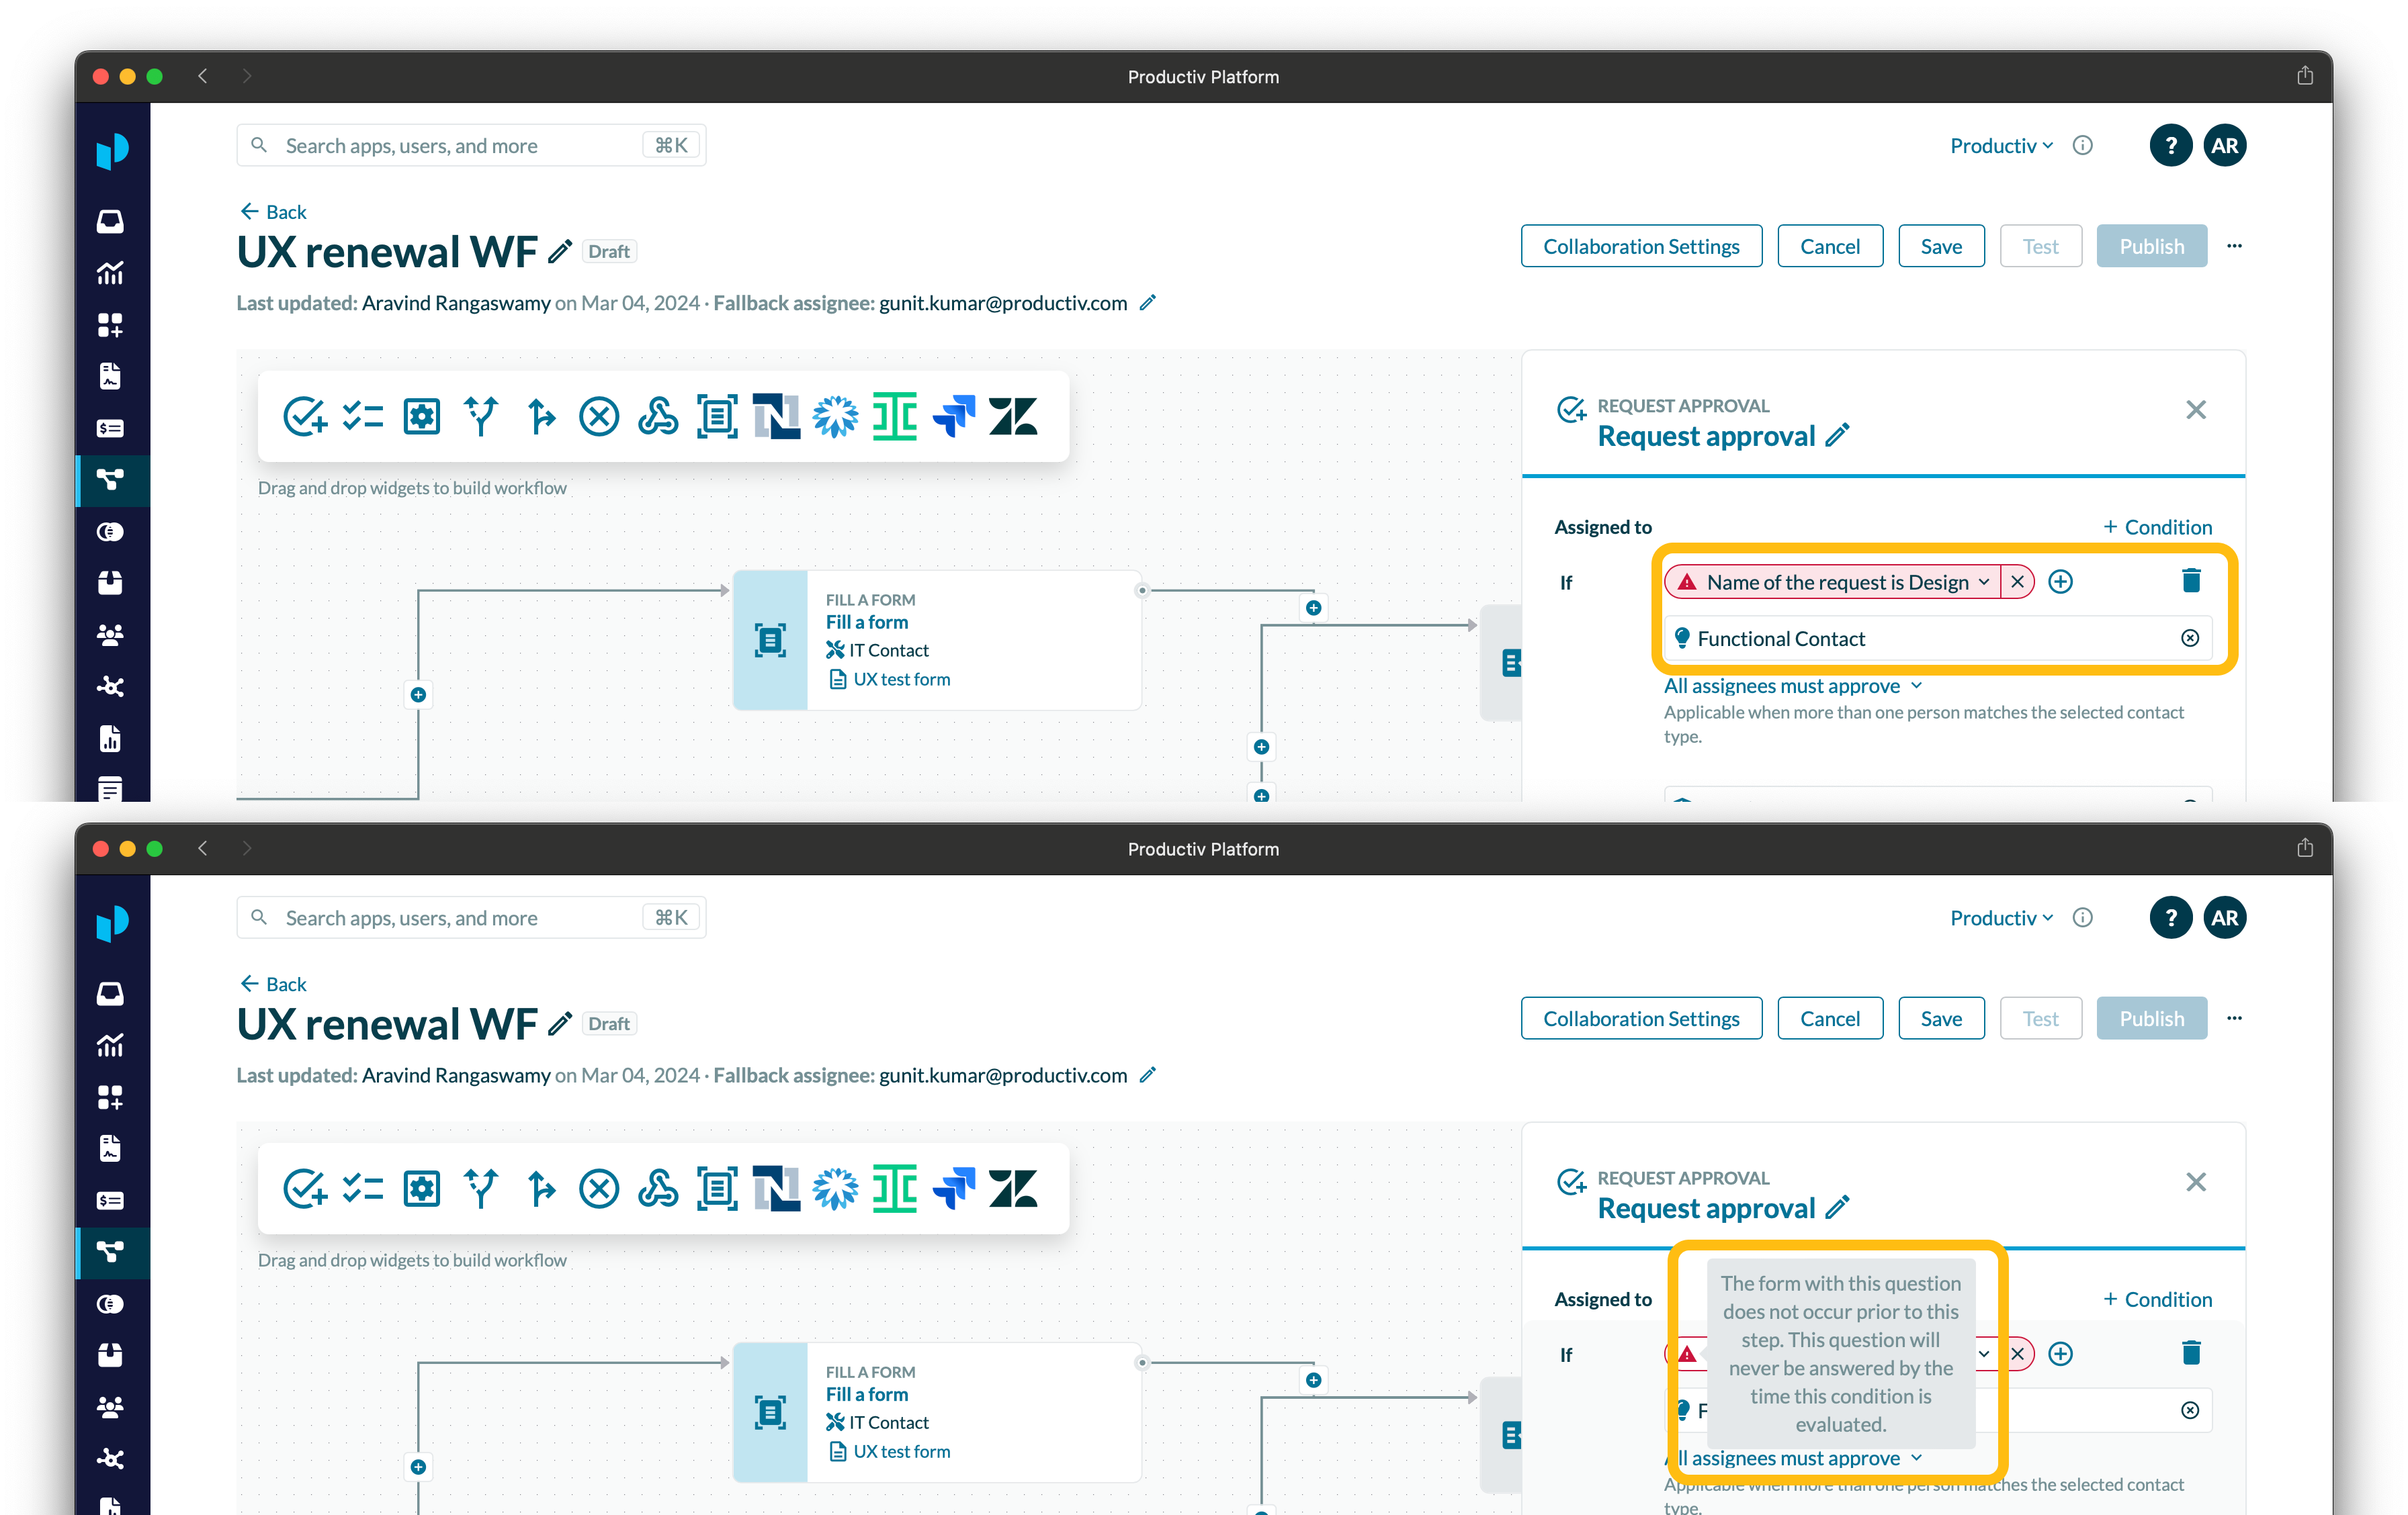Remove 'Name of the request is Design' condition chip in top panel

(x=2017, y=582)
